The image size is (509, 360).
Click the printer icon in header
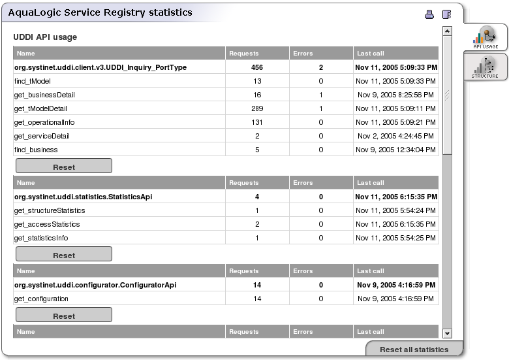(x=429, y=14)
